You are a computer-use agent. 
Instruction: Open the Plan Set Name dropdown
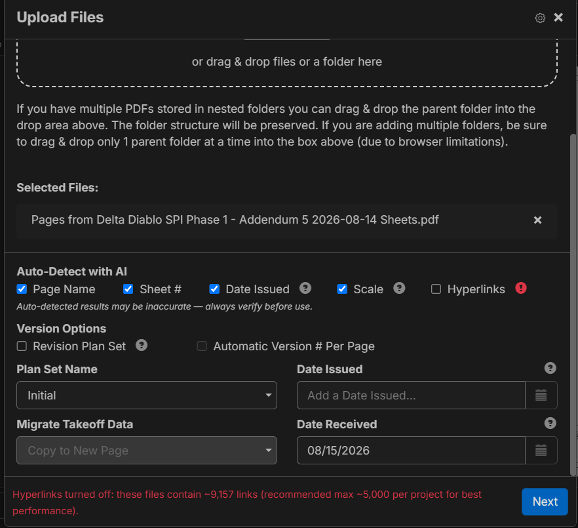tap(147, 395)
